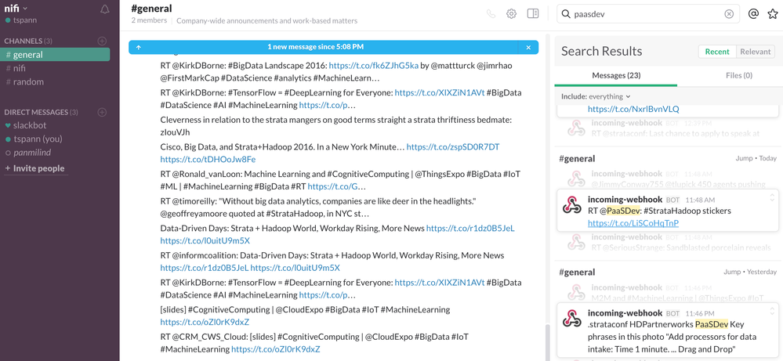This screenshot has height=361, width=783.
Task: Start a call with phone icon
Action: click(491, 14)
